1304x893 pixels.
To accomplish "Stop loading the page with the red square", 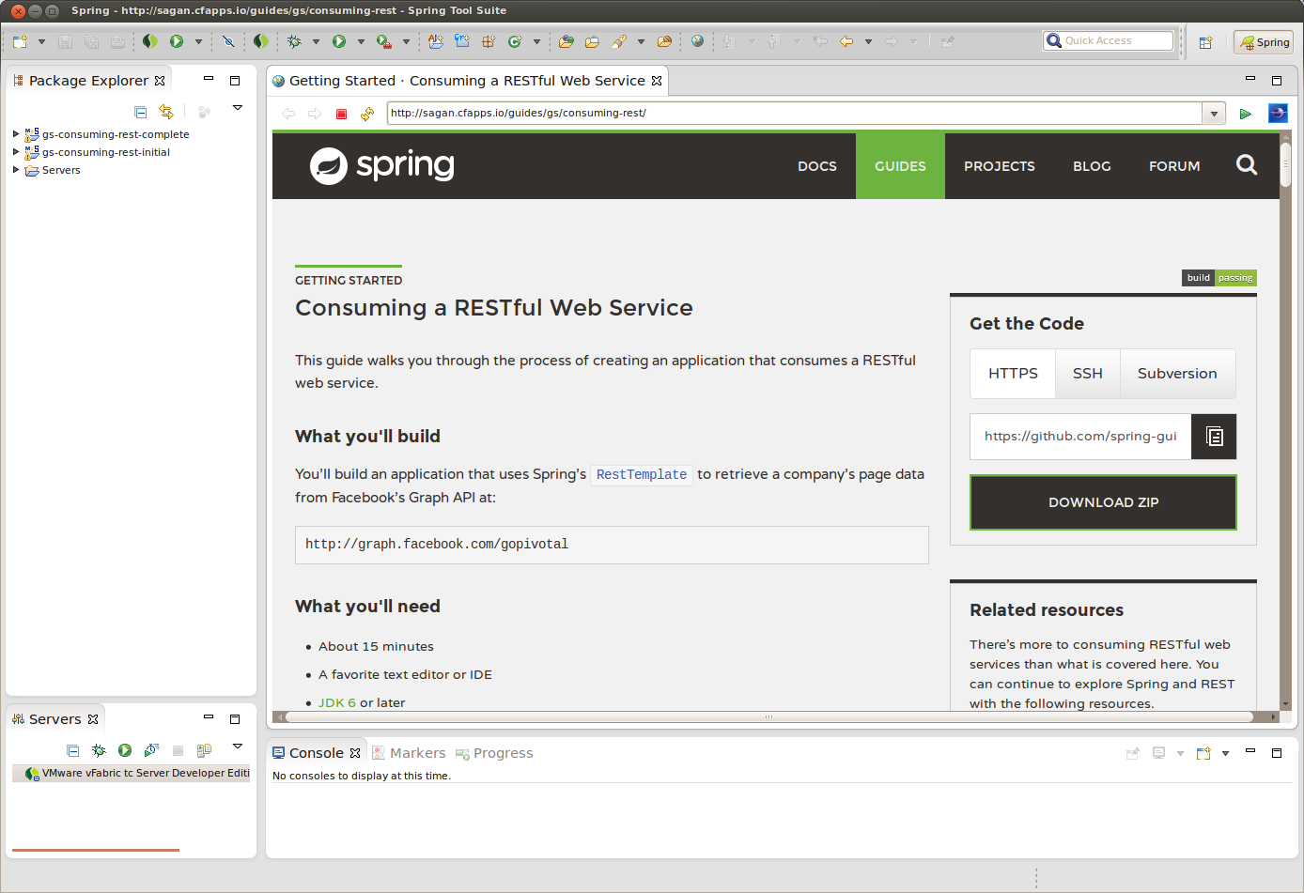I will [340, 113].
